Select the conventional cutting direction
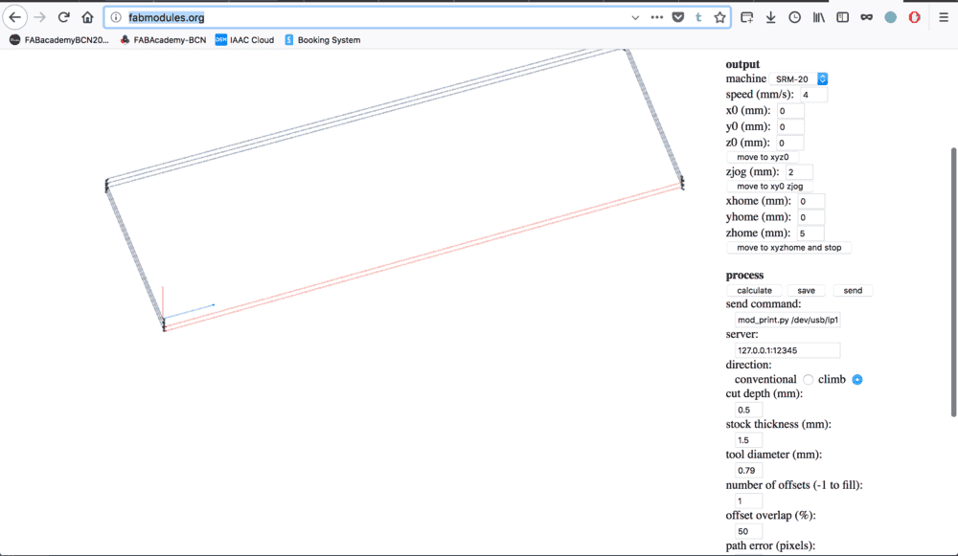This screenshot has width=958, height=556. coord(808,379)
